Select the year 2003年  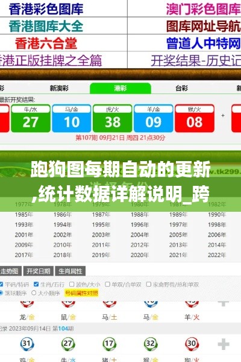pos(101,235)
